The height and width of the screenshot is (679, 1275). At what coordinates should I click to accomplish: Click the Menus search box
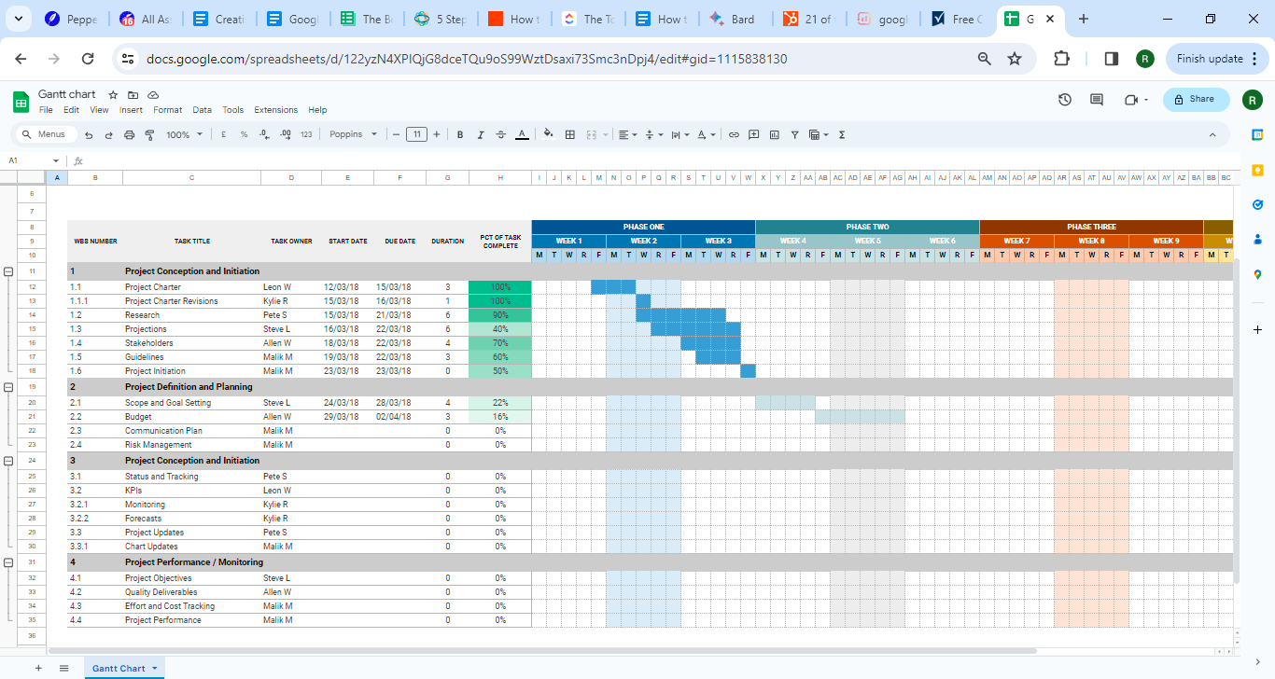[47, 134]
